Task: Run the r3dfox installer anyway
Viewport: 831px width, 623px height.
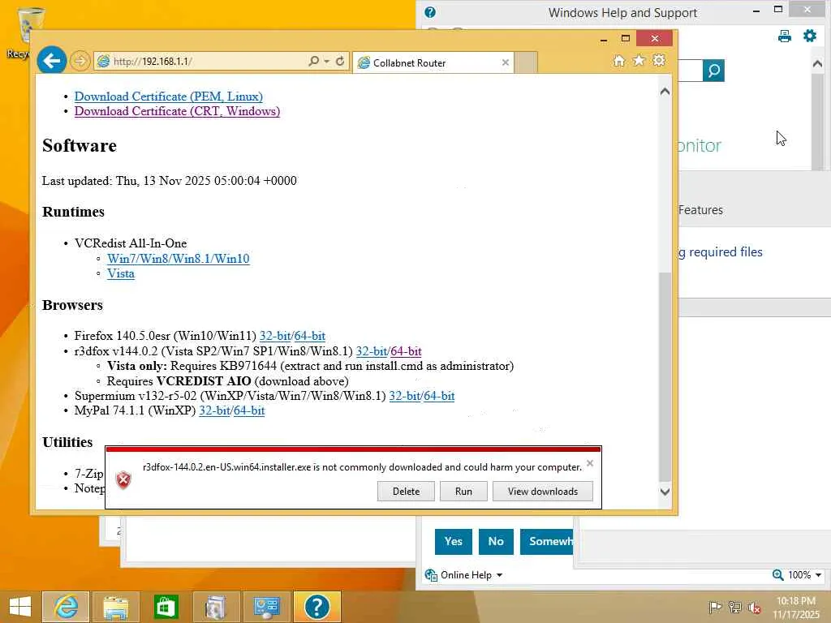Action: coord(463,491)
